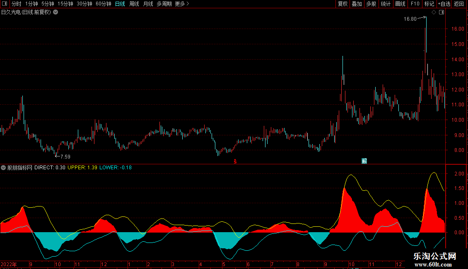The width and height of the screenshot is (468, 269).
Task: Click the red S marker on chart
Action: tap(235, 161)
